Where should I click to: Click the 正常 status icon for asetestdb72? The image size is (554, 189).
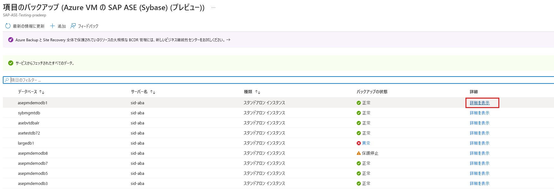359,133
